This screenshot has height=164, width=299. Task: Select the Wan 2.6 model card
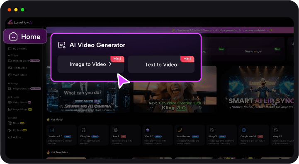coord(158,135)
